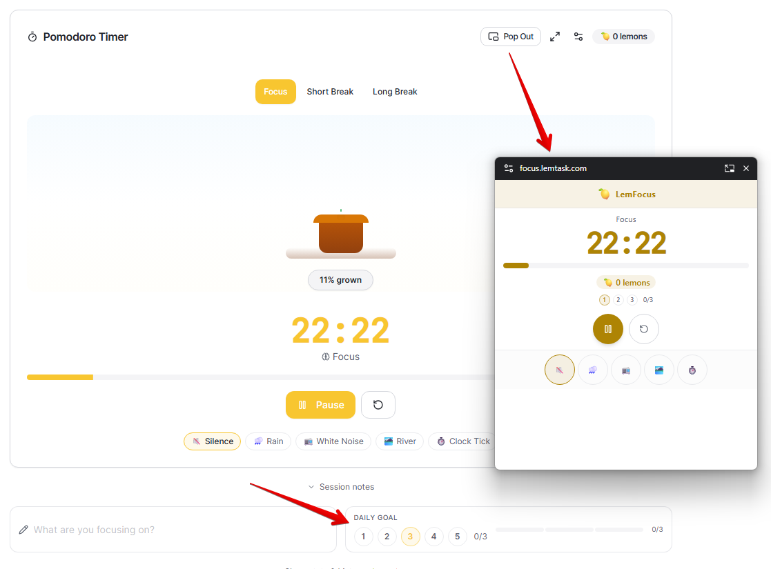Click the focusing-on input field
771x569 pixels.
(x=173, y=529)
